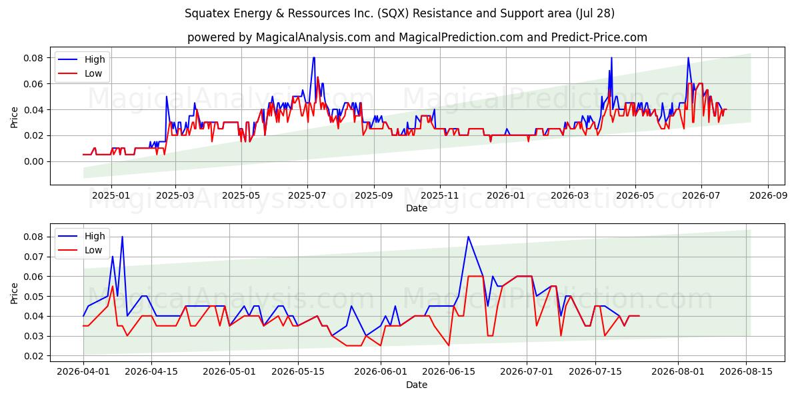The width and height of the screenshot is (800, 400).
Task: Click '2026-01' tick label on top chart
Action: click(x=505, y=196)
